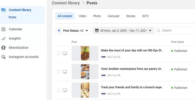The width and height of the screenshot is (195, 100).
Task: Click green status dot for brunch post
Action: (172, 88)
